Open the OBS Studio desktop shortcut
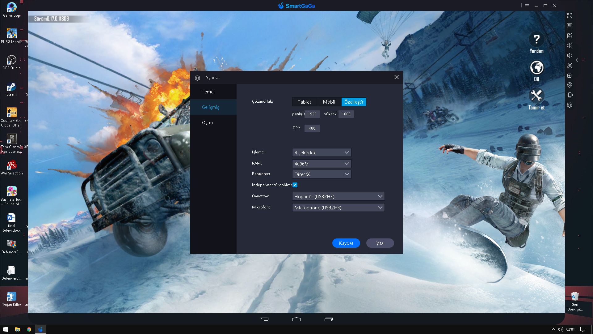Viewport: 593px width, 334px height. click(x=12, y=62)
